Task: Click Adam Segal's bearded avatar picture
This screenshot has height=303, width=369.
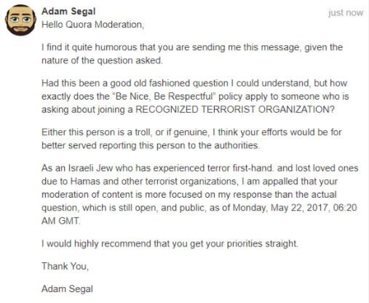Action: [x=20, y=20]
